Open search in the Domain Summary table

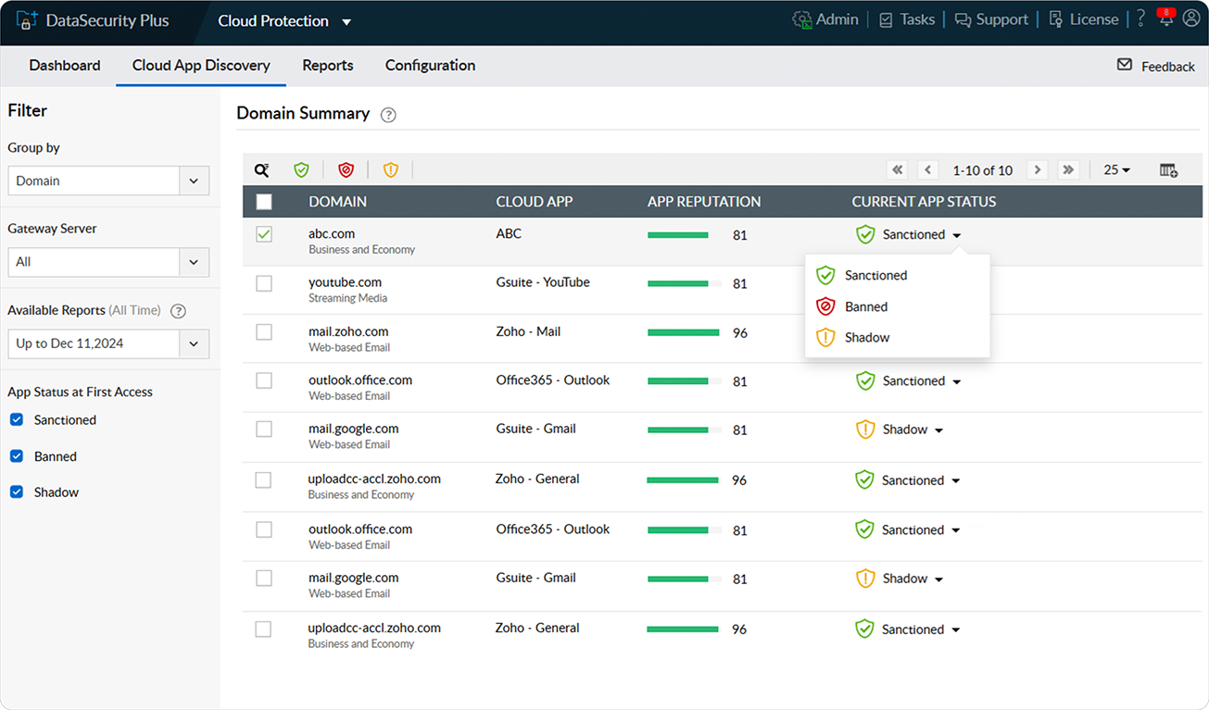tap(261, 169)
